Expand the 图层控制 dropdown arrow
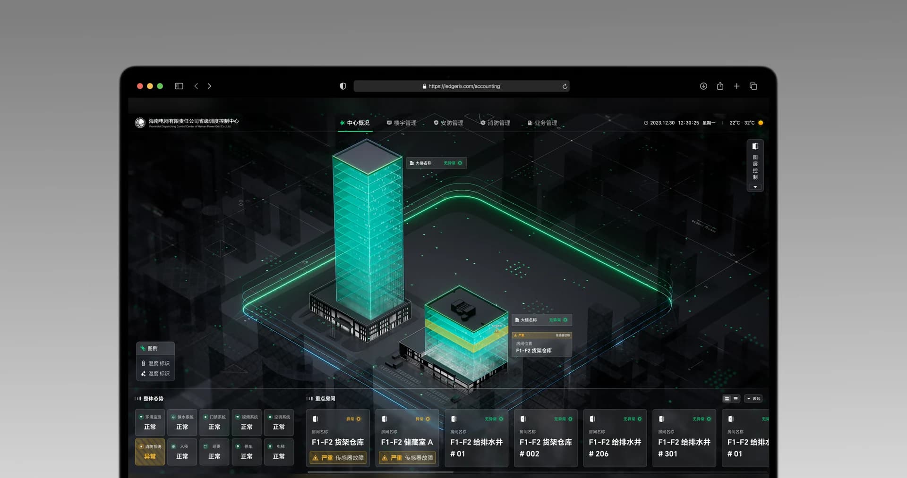The image size is (907, 478). [755, 187]
